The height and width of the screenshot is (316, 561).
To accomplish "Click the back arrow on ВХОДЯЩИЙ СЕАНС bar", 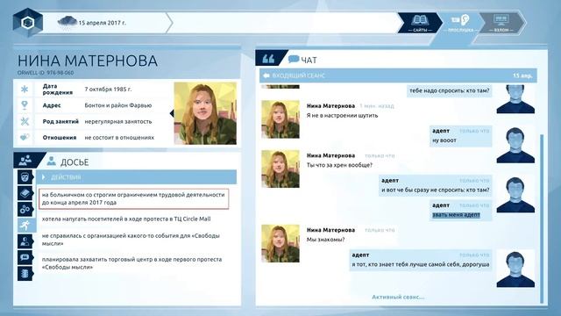I will (x=266, y=75).
